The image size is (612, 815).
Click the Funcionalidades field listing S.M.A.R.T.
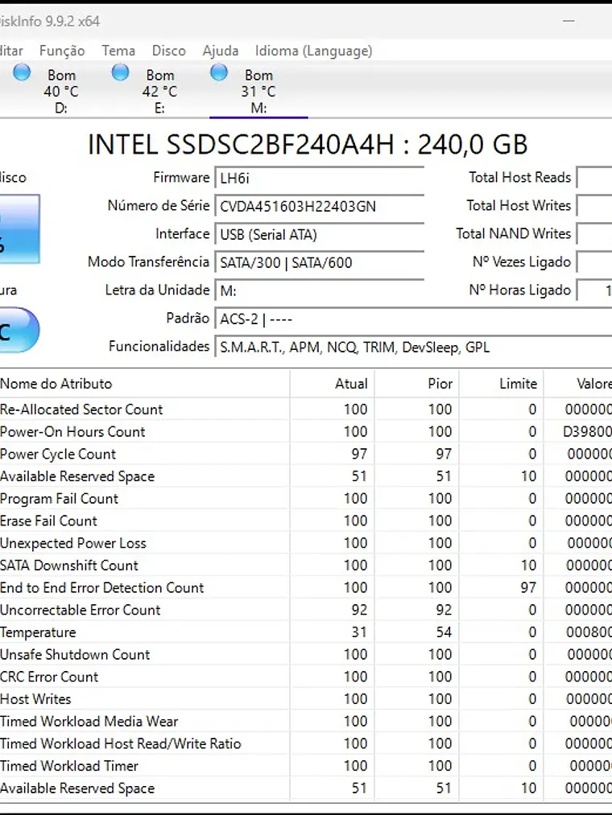(x=413, y=346)
